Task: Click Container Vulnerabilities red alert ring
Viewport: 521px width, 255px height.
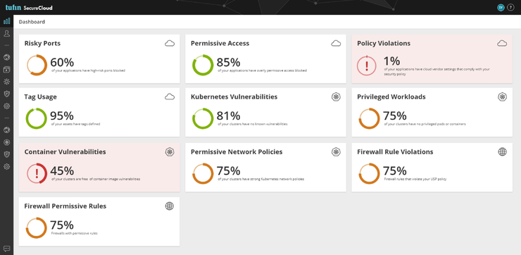Action: [37, 173]
